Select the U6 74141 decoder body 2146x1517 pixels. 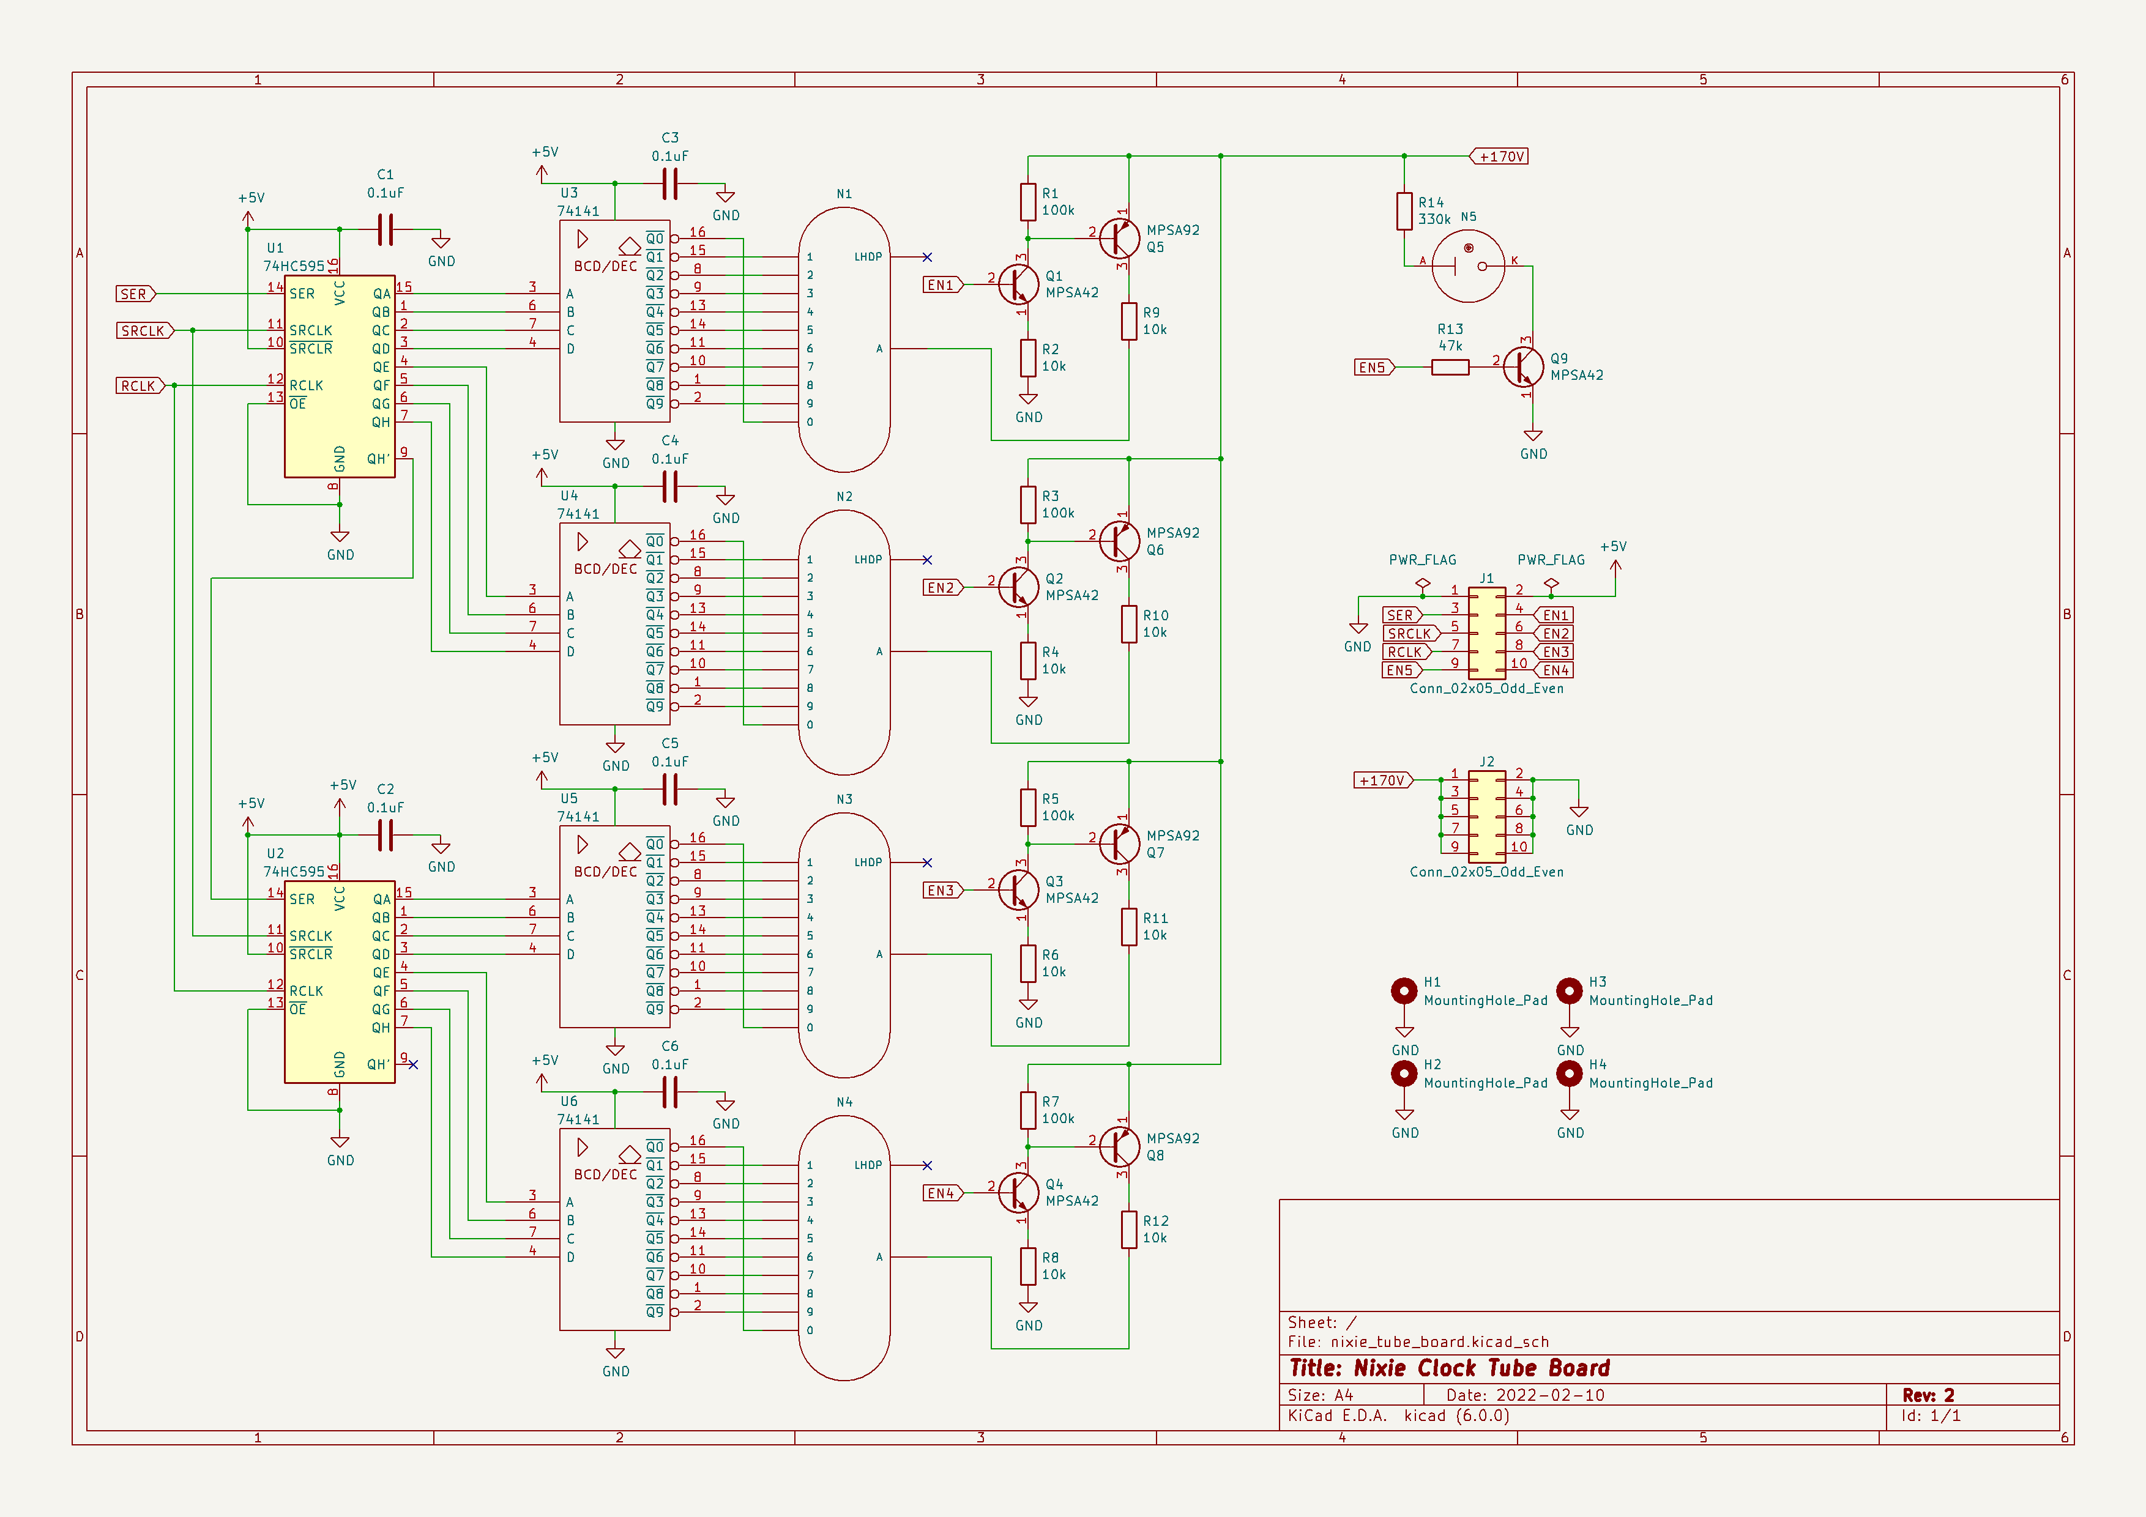[x=614, y=1228]
